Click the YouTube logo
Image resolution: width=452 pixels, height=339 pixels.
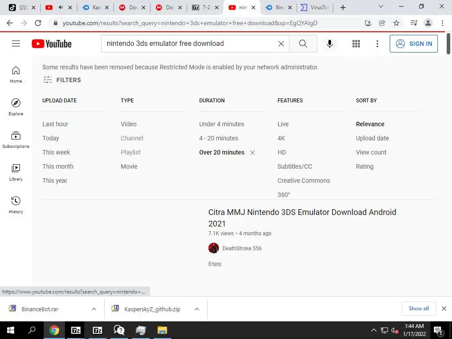(52, 44)
